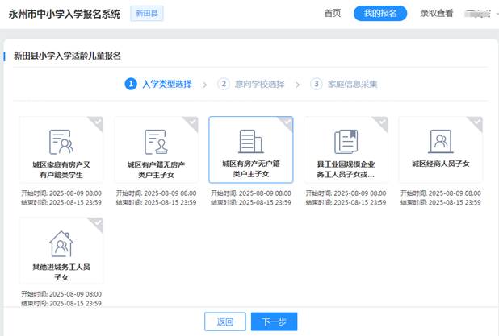Click the chevron after 意向学校选择 step
Viewport: 499px width, 336px height.
coord(298,84)
